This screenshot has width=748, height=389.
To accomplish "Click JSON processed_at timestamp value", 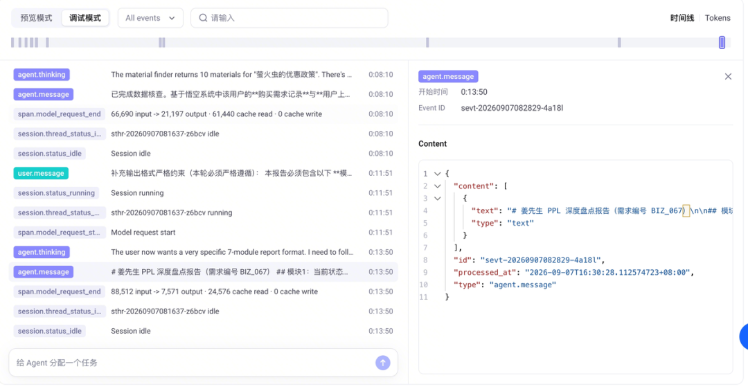I will pyautogui.click(x=607, y=273).
